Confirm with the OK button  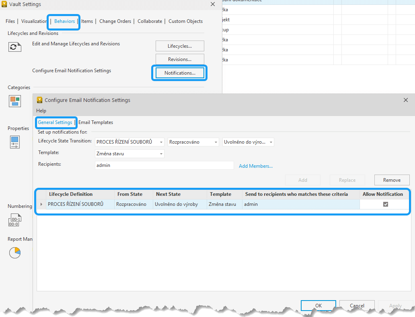[x=318, y=305]
